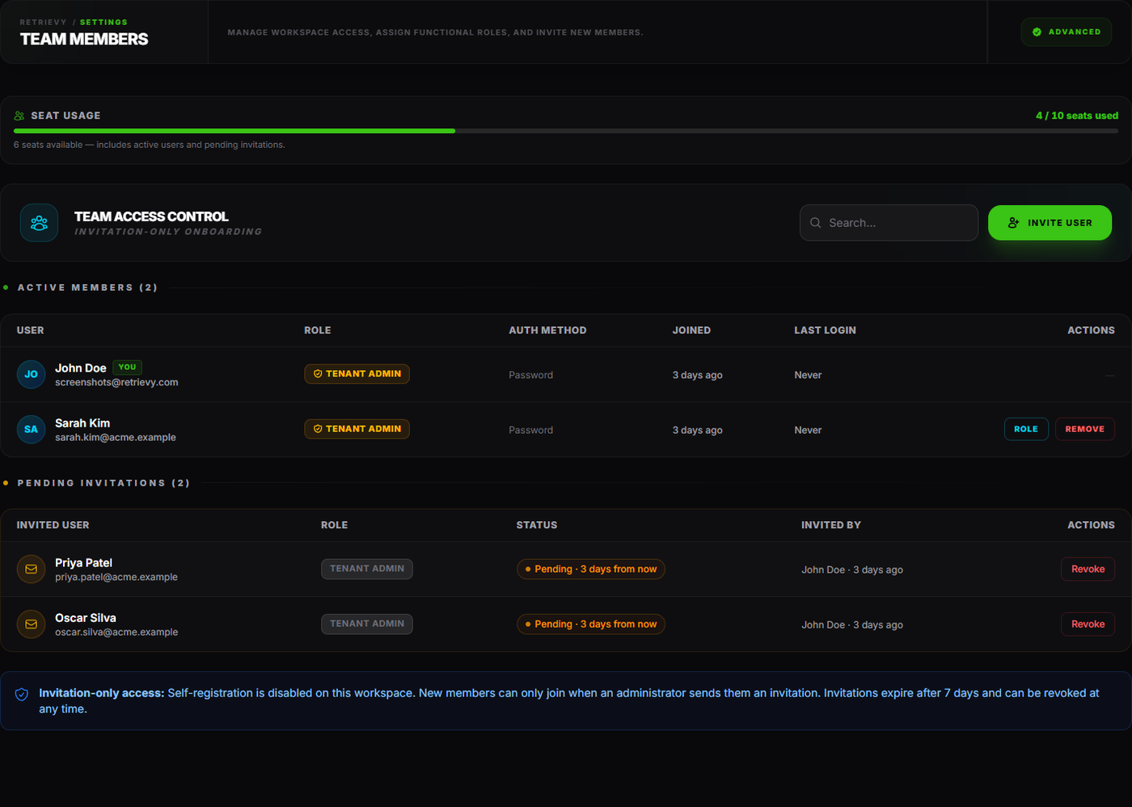Click Oscar Silva's name in invitations
Screen dimensions: 1132x807
[86, 617]
